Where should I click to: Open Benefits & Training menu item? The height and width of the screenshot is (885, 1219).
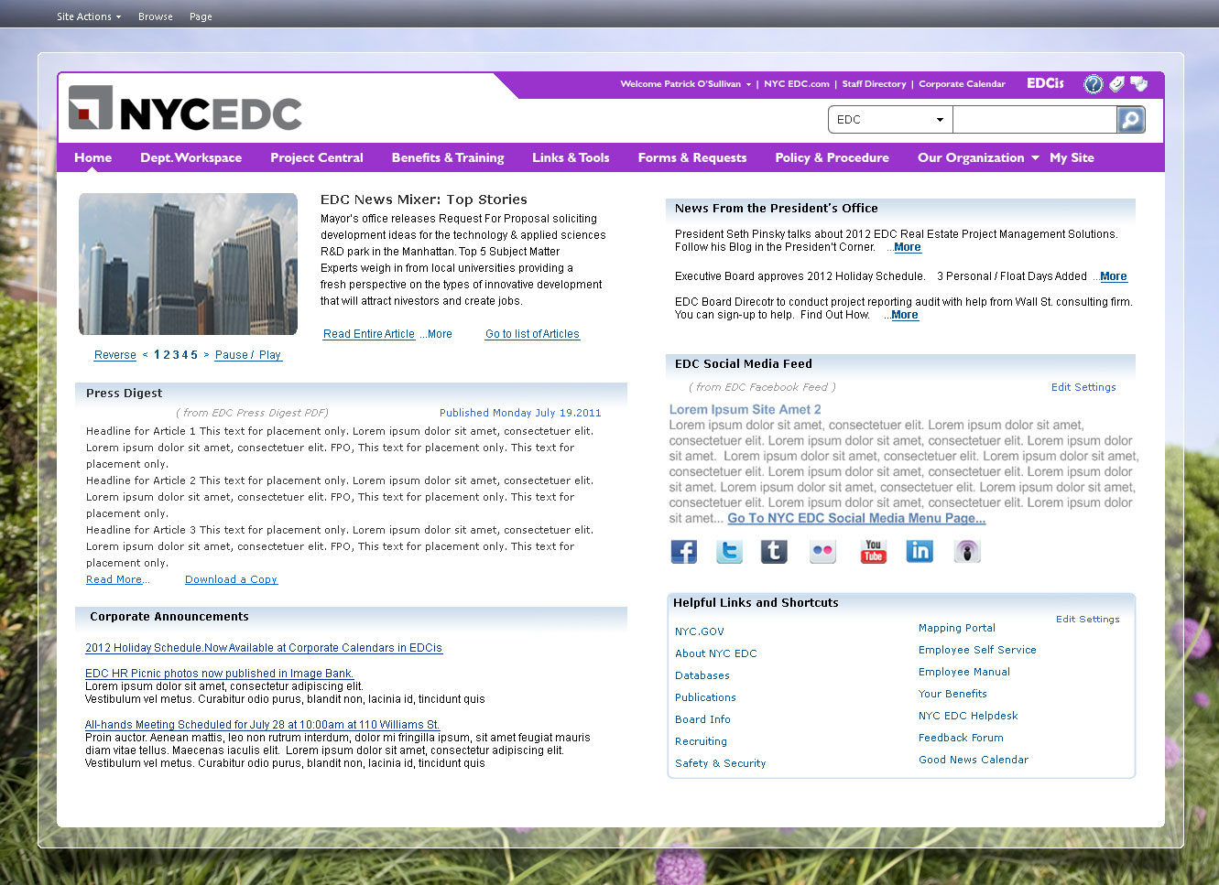pos(448,157)
